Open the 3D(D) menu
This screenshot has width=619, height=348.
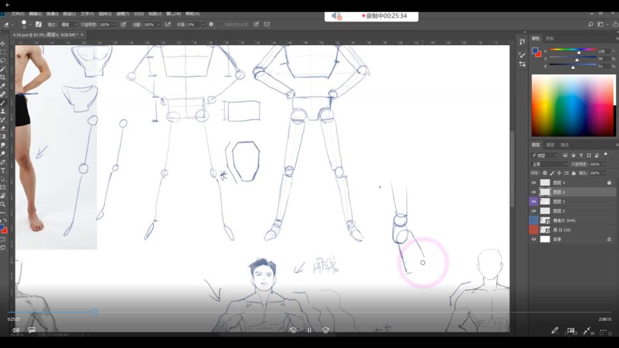click(139, 14)
